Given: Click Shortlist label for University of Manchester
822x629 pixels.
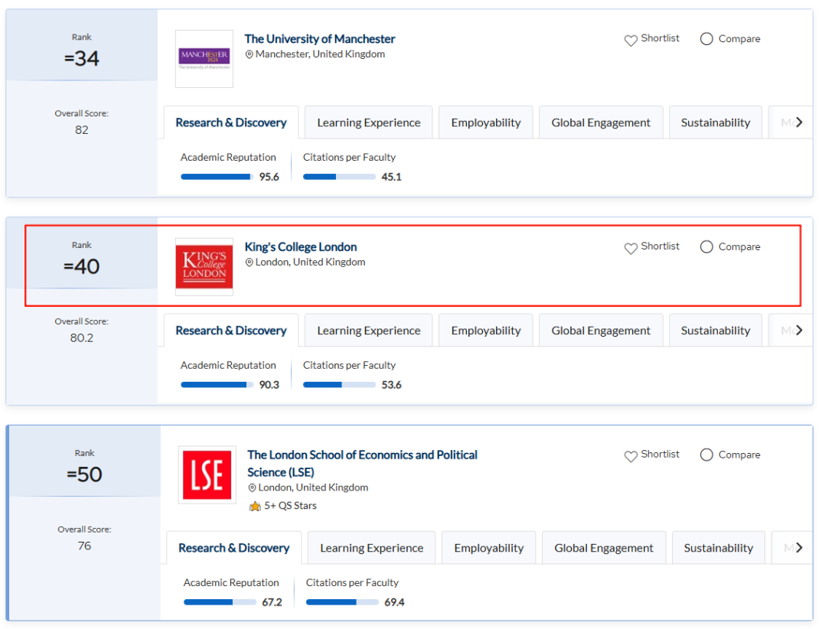Looking at the screenshot, I should point(660,38).
